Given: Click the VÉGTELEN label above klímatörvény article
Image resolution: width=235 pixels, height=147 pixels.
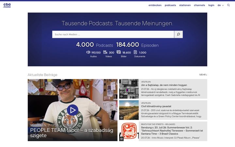Looking at the screenshot, I should 146,103.
